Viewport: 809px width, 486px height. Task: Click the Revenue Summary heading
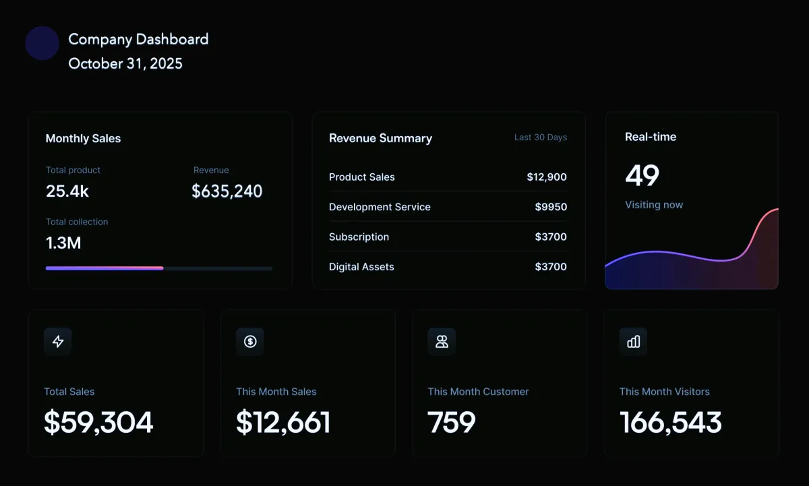click(x=380, y=138)
